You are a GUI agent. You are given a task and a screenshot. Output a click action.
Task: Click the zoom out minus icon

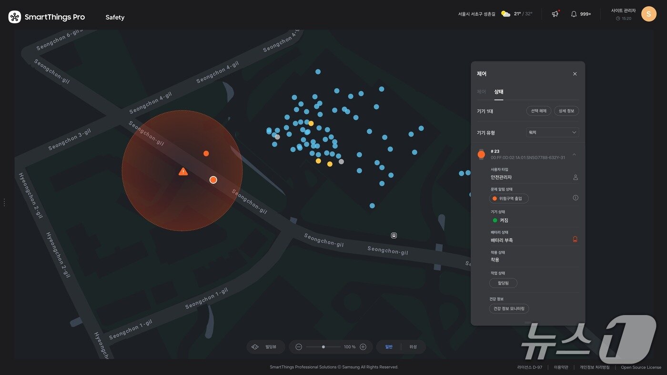pos(299,347)
